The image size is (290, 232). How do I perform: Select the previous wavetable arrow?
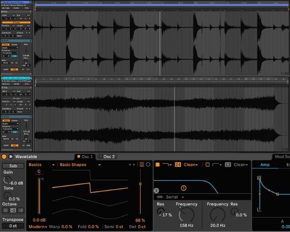coord(130,164)
